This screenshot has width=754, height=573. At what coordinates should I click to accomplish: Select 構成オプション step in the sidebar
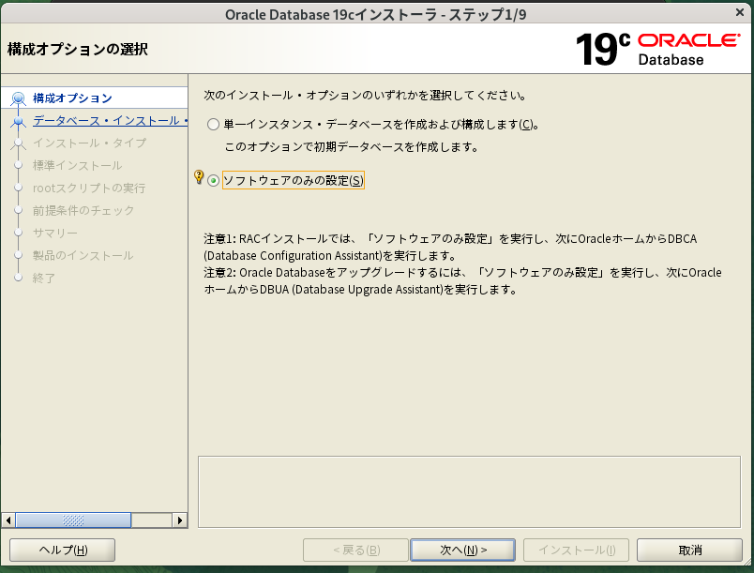point(72,98)
